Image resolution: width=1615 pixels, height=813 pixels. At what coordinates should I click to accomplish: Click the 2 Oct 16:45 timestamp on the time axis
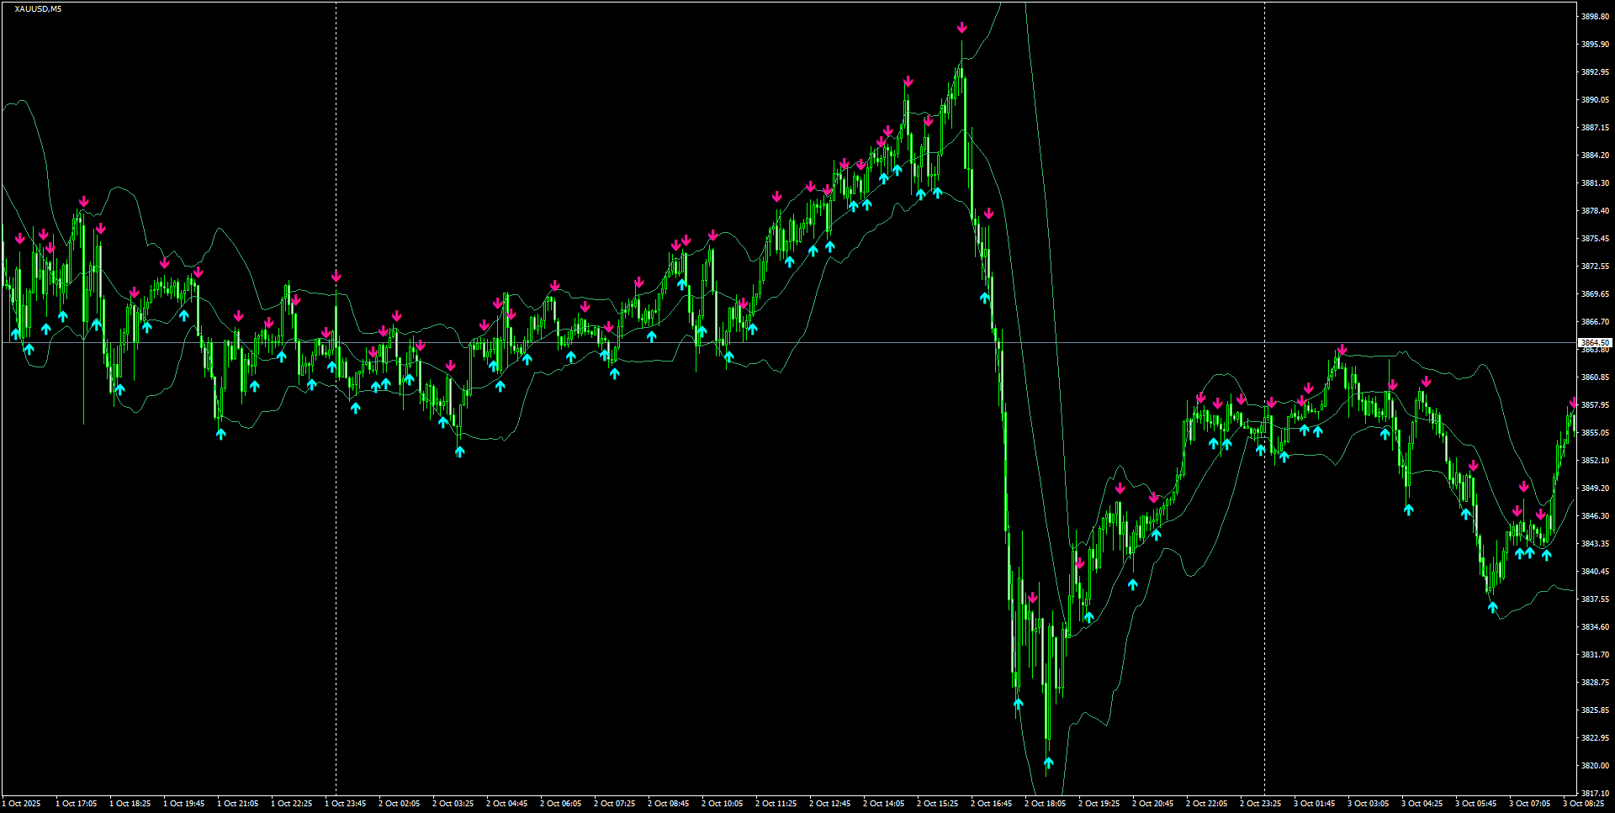pyautogui.click(x=991, y=803)
